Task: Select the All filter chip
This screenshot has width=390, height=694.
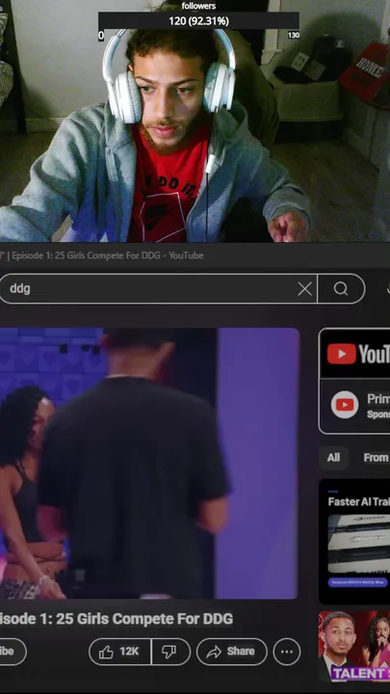Action: pyautogui.click(x=333, y=458)
